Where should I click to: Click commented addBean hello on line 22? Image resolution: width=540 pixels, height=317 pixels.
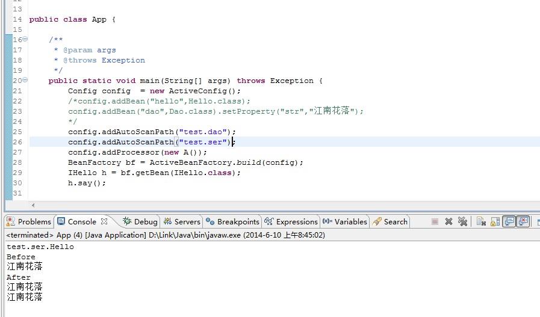(x=159, y=101)
